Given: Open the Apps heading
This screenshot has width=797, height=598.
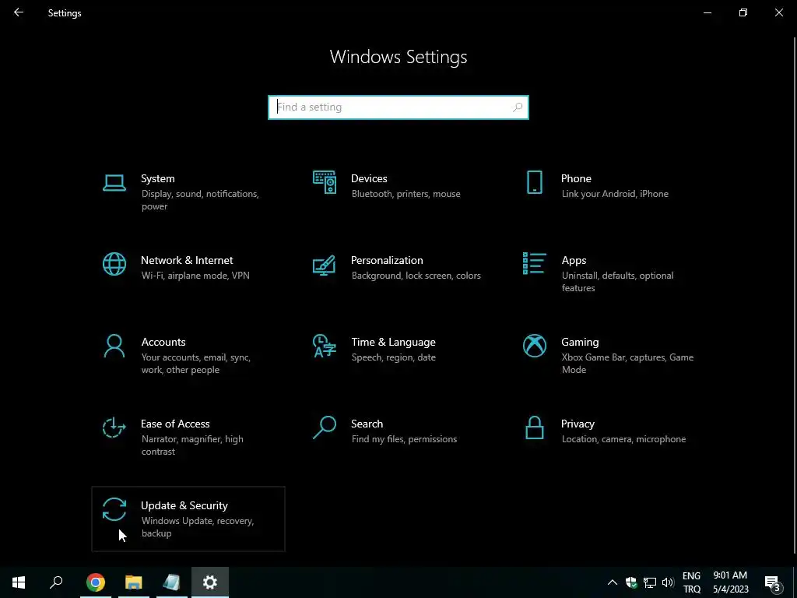Looking at the screenshot, I should coord(574,260).
